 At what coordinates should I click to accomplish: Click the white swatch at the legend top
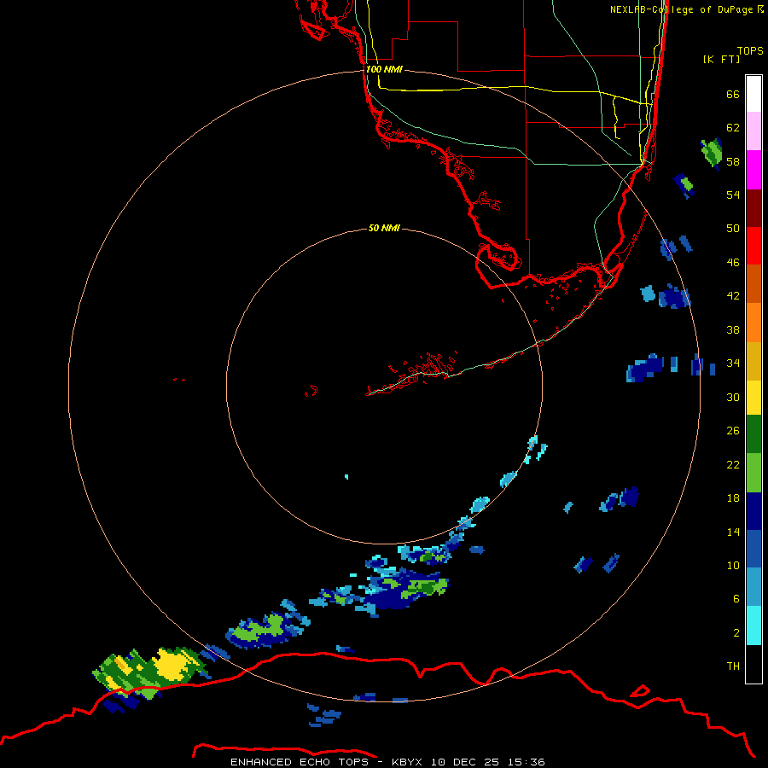point(753,94)
